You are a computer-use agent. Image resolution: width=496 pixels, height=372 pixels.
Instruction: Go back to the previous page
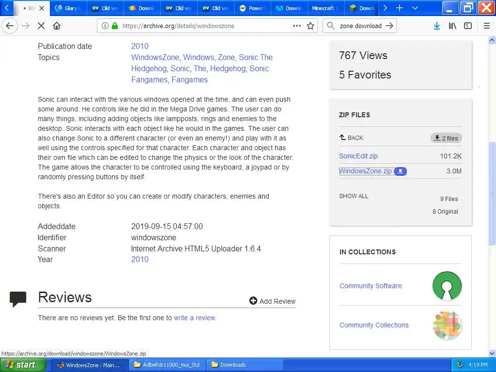[x=10, y=26]
